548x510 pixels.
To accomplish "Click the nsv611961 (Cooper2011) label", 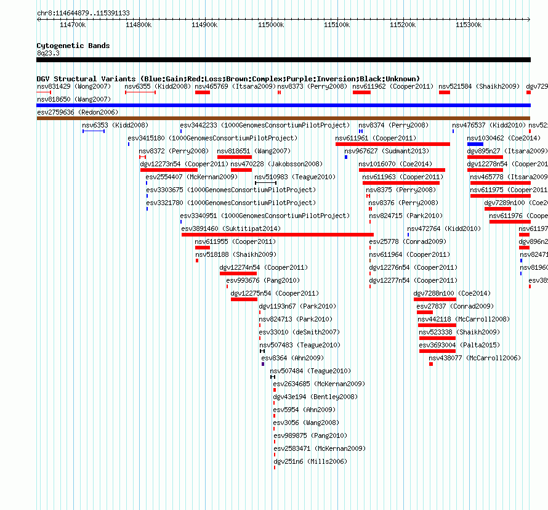I will pos(376,138).
